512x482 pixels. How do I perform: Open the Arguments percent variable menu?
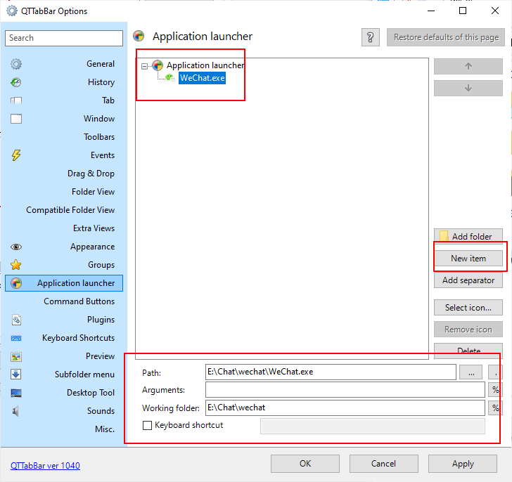[x=495, y=390]
